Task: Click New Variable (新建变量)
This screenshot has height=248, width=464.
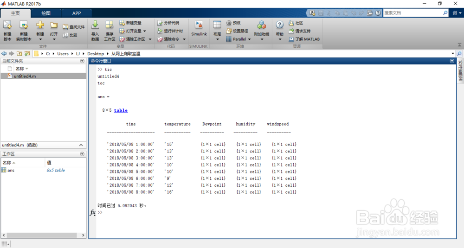Action: (130, 23)
